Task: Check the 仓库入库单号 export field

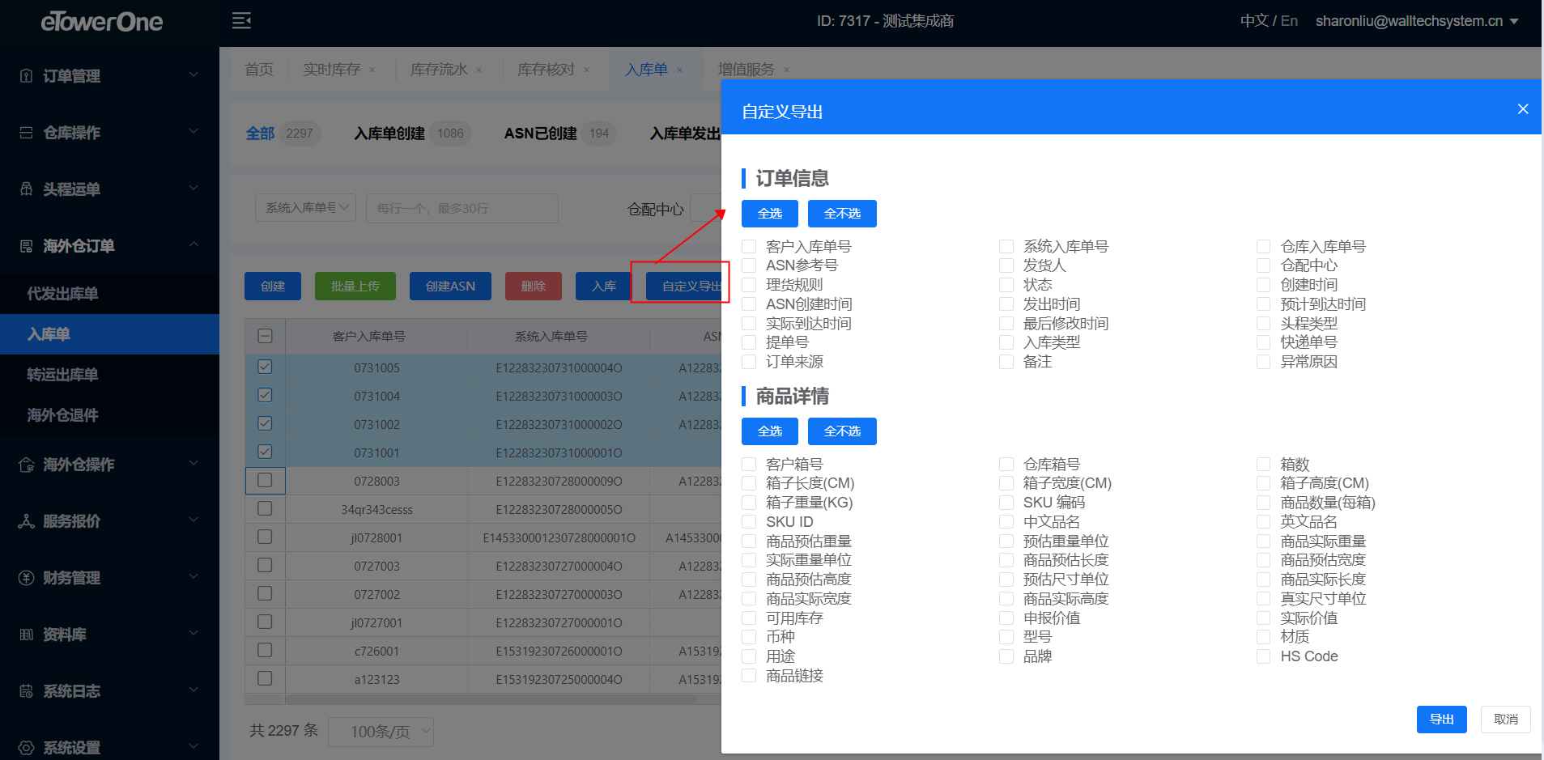Action: 1263,246
